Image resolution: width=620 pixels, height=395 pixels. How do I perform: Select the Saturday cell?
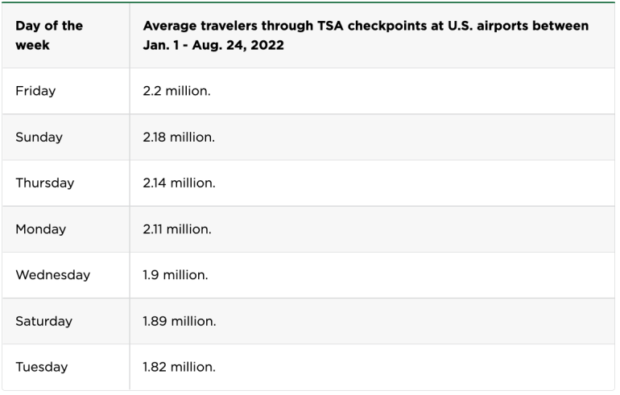tap(43, 321)
